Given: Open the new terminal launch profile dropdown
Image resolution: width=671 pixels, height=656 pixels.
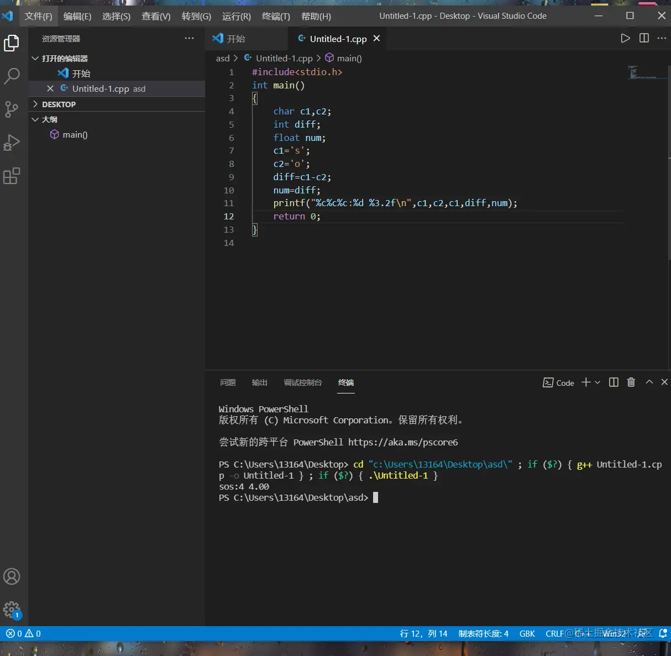Looking at the screenshot, I should pos(597,382).
